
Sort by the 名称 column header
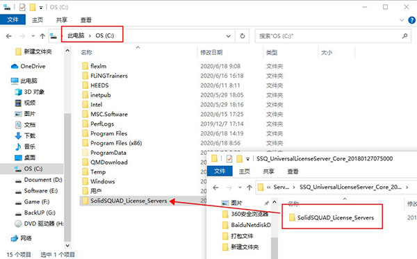click(86, 53)
